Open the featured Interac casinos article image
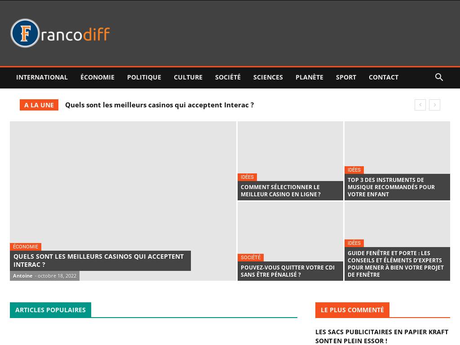The width and height of the screenshot is (460, 345). pos(123,180)
